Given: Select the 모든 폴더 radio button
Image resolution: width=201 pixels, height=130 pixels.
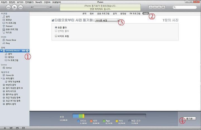Looking at the screenshot, I should (x=56, y=27).
